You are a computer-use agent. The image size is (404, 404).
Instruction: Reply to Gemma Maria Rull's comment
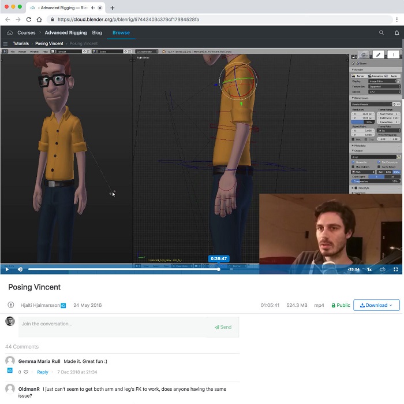(43, 372)
